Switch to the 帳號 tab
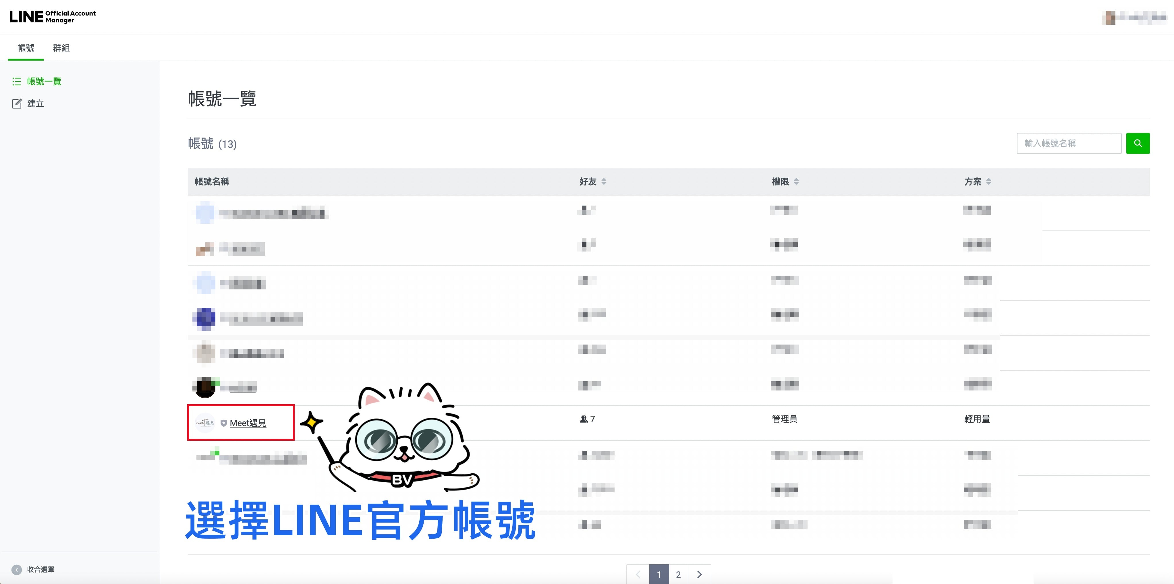 point(26,48)
